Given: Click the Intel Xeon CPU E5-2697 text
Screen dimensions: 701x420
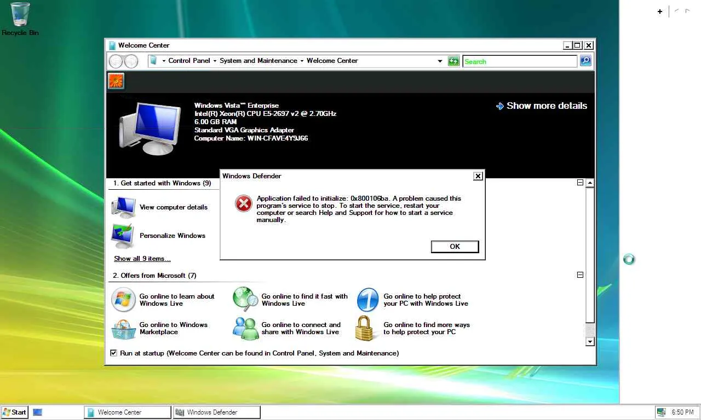Looking at the screenshot, I should click(265, 114).
